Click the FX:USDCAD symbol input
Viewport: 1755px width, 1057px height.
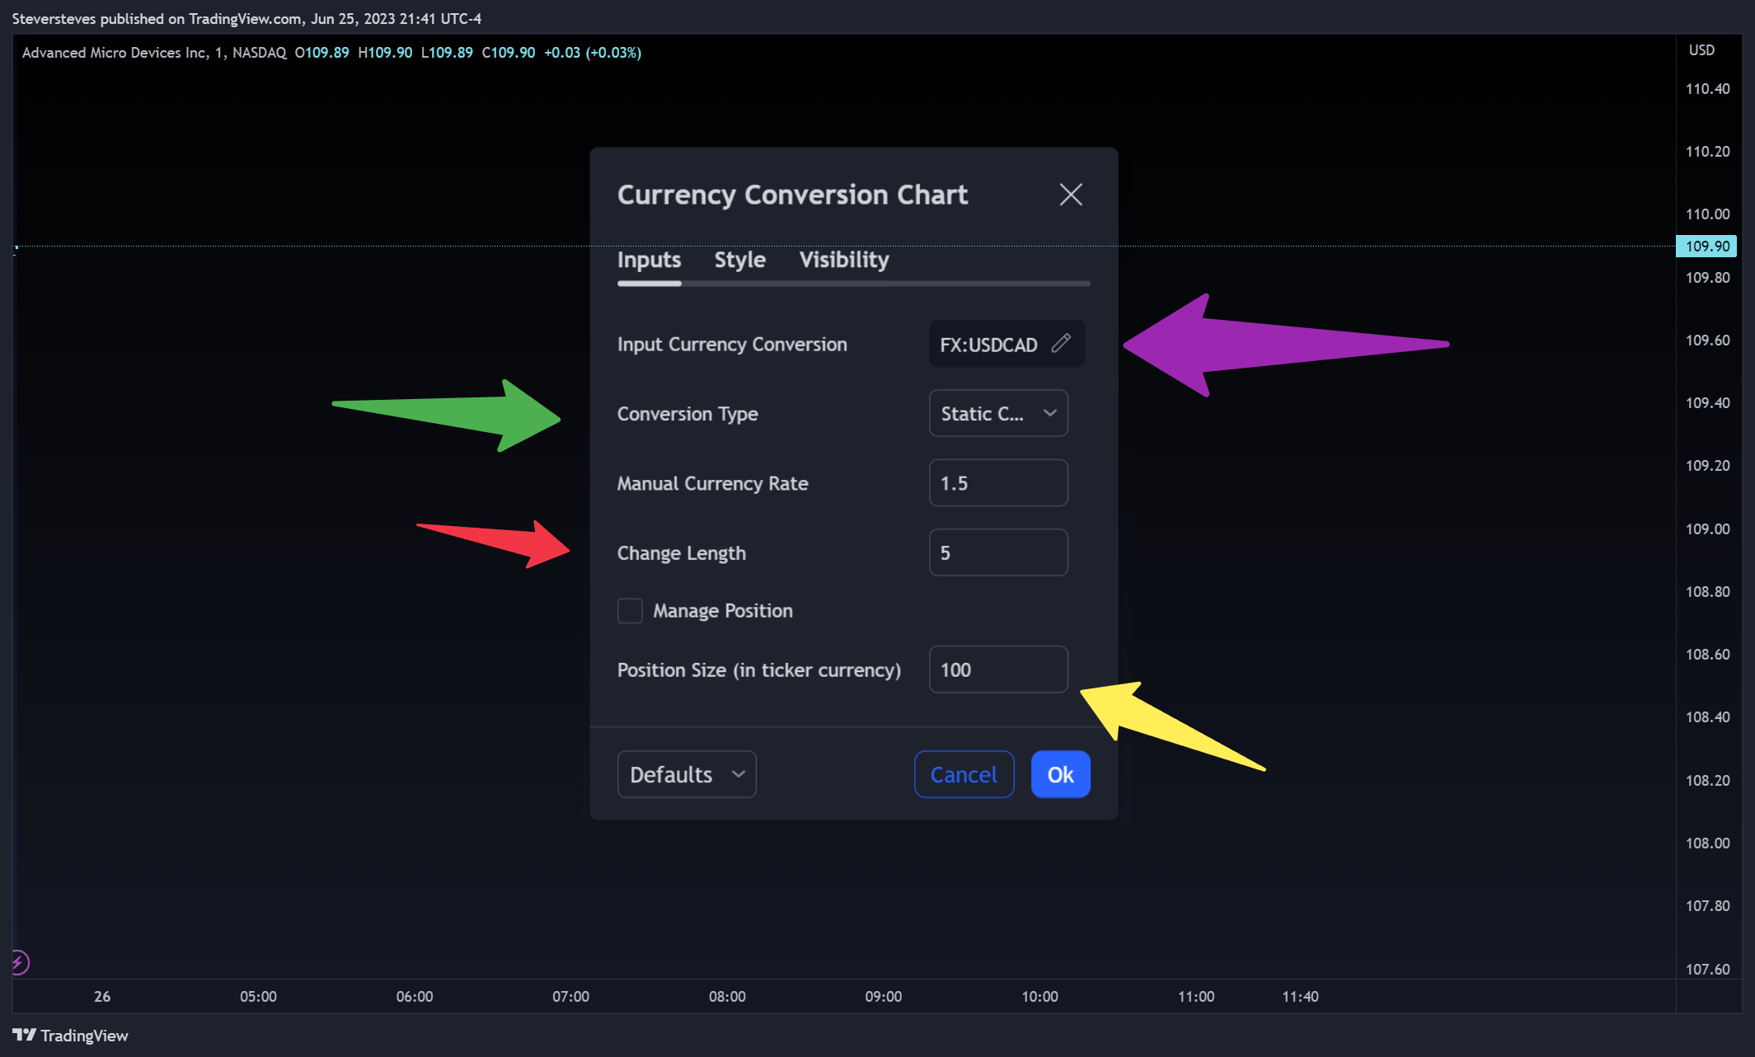point(1007,344)
